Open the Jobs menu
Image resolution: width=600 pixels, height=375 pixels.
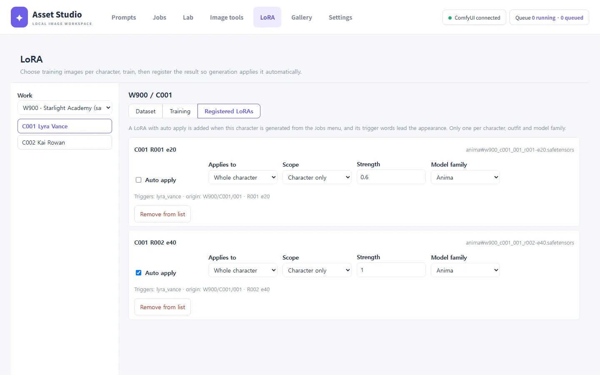coord(159,17)
